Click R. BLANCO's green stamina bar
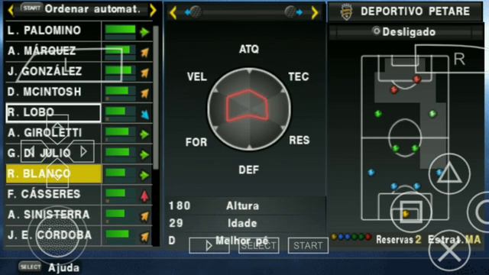The height and width of the screenshot is (275, 489). pos(115,173)
